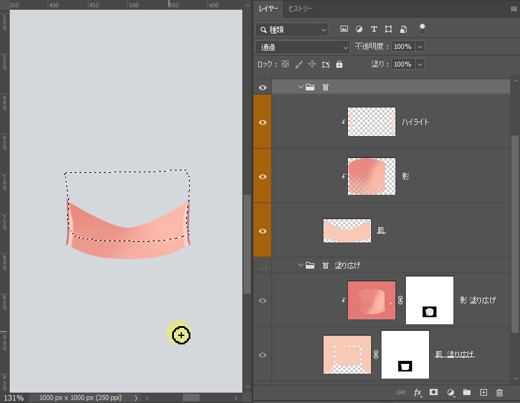Create new adjustment layer icon

click(450, 392)
